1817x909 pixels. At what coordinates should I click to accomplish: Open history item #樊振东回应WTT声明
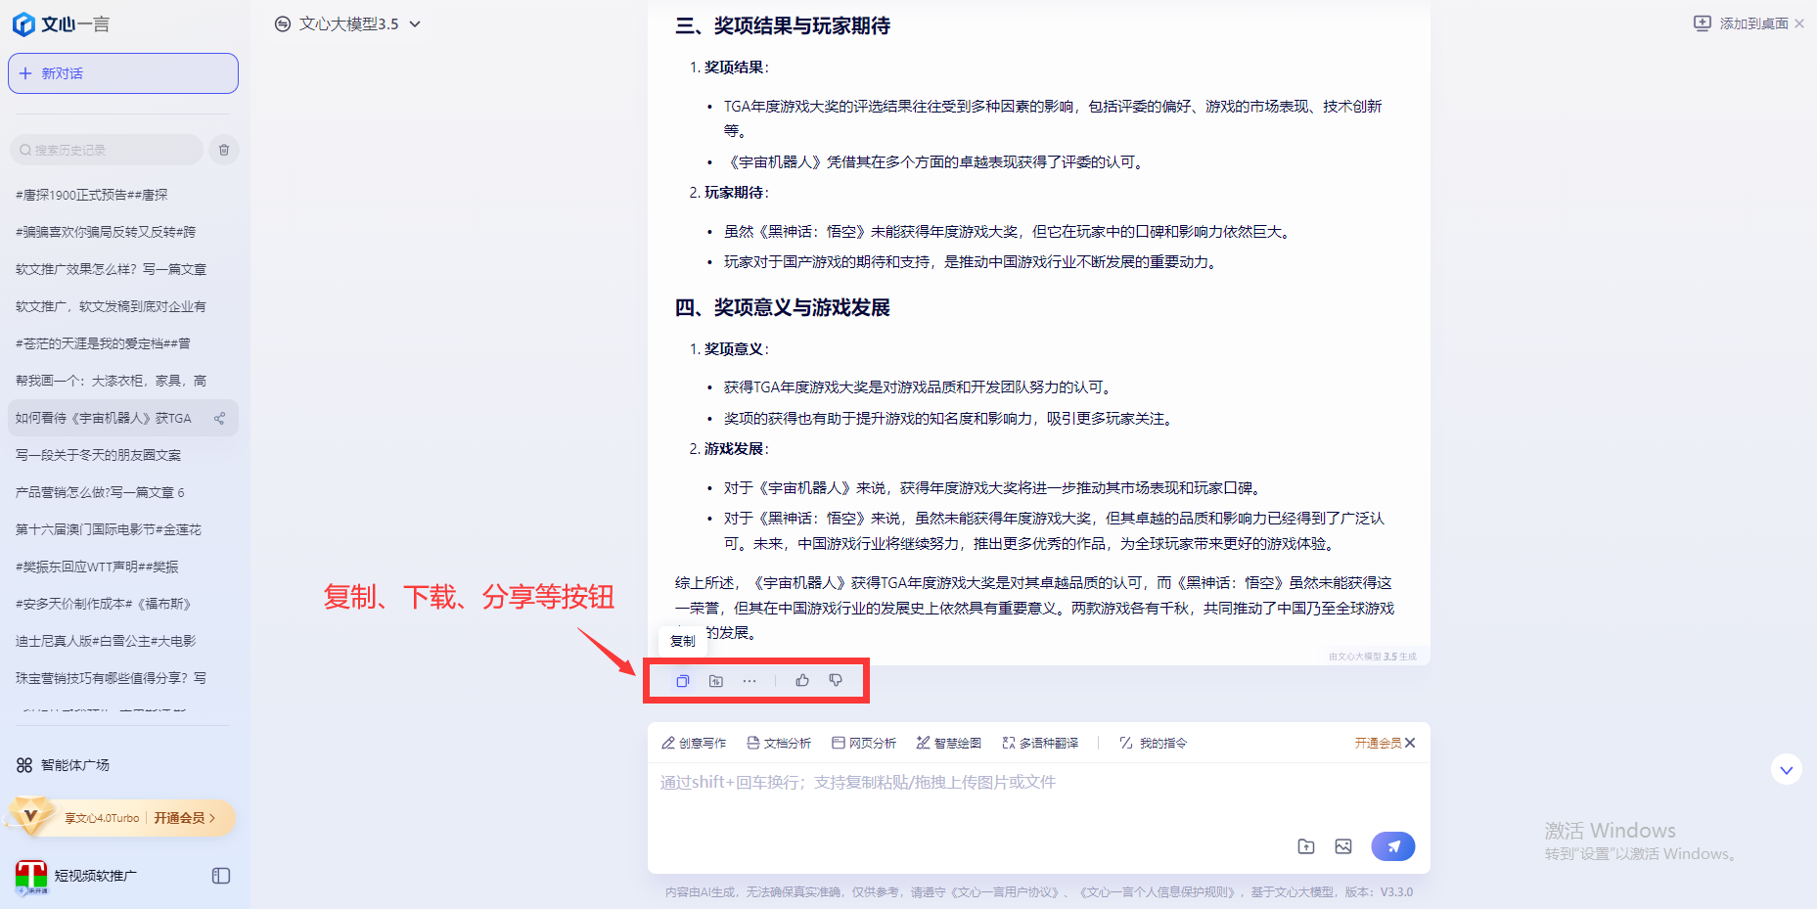(x=123, y=567)
